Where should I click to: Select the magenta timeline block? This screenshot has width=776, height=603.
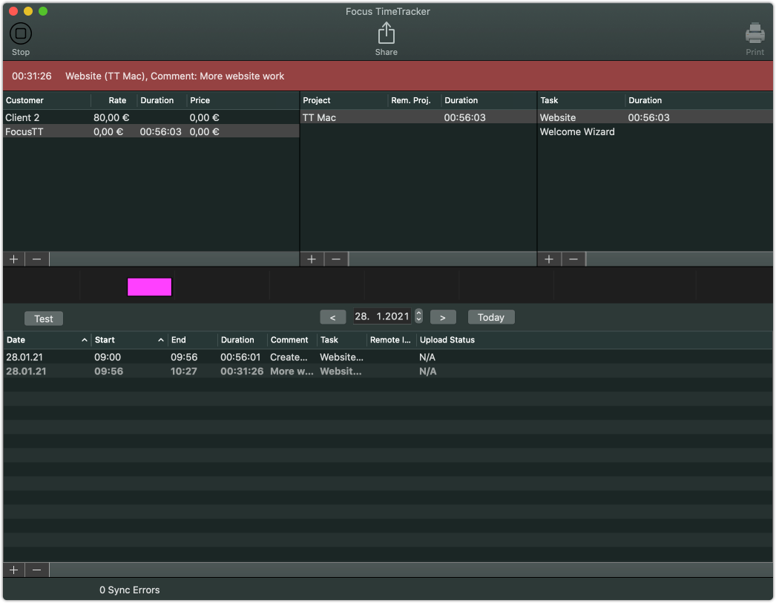tap(149, 287)
